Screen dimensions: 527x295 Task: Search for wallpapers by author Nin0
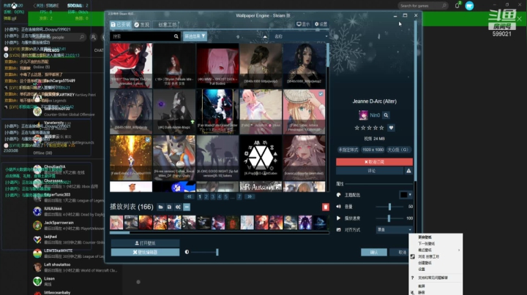tap(386, 115)
